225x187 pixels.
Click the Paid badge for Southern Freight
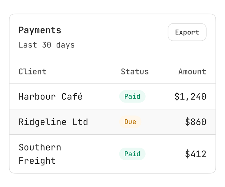[x=132, y=154]
